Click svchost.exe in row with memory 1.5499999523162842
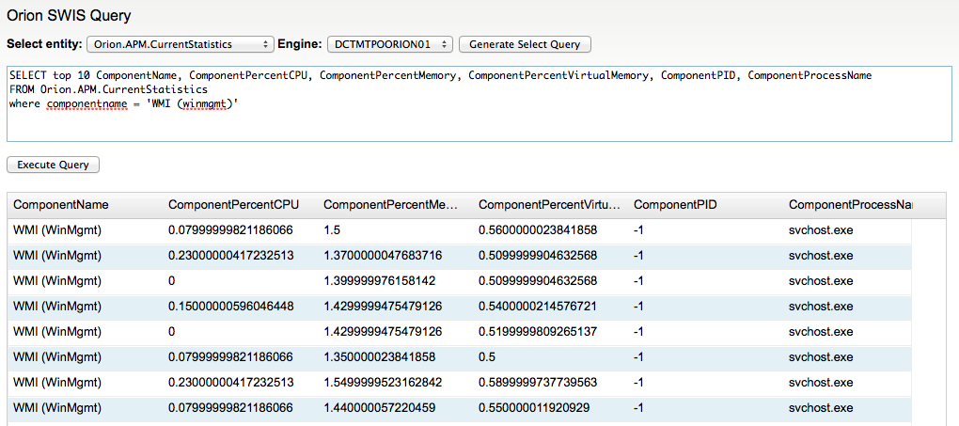The image size is (959, 426). [x=821, y=383]
